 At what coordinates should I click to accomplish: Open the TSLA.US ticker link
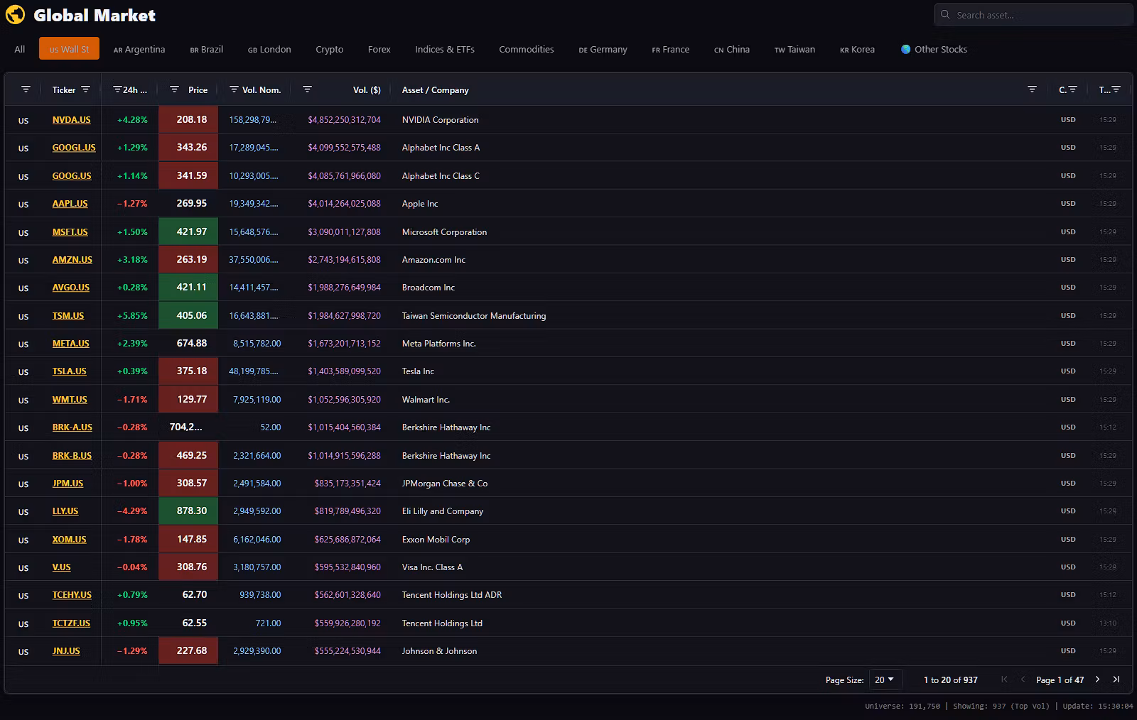tap(70, 371)
